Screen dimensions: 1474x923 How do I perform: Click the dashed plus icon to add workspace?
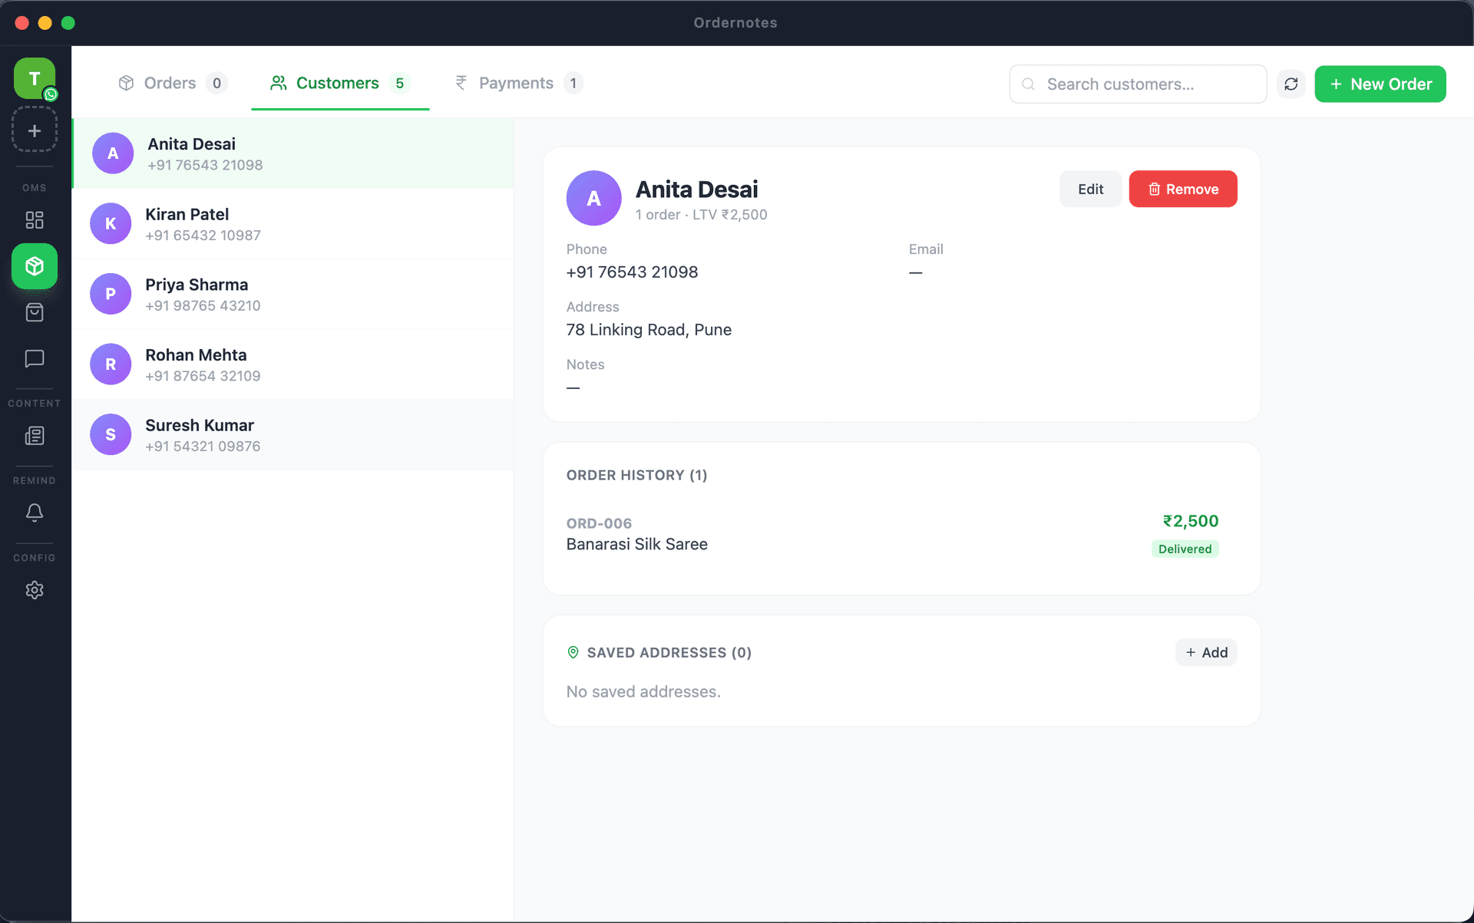(34, 129)
